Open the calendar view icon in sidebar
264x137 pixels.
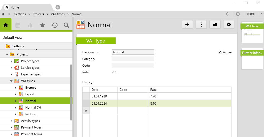pos(18,25)
